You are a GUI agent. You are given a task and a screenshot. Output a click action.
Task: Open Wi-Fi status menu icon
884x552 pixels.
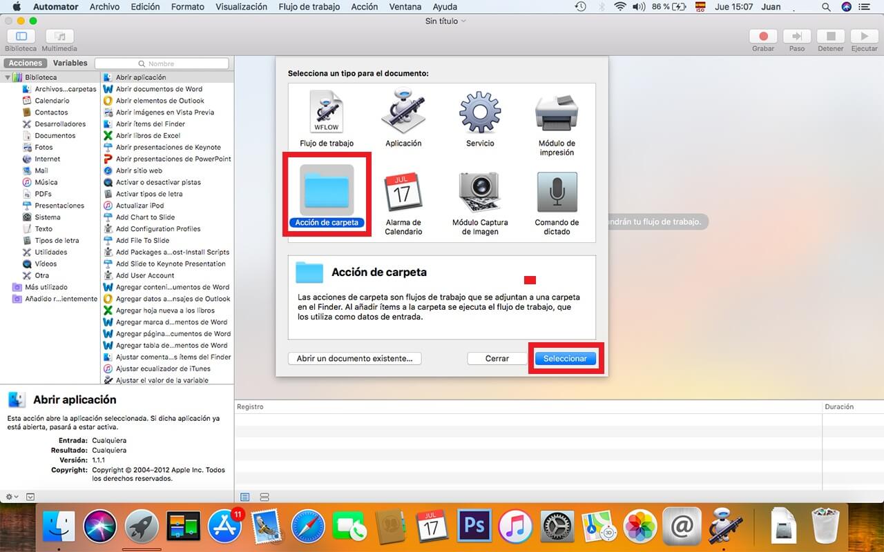coord(619,7)
